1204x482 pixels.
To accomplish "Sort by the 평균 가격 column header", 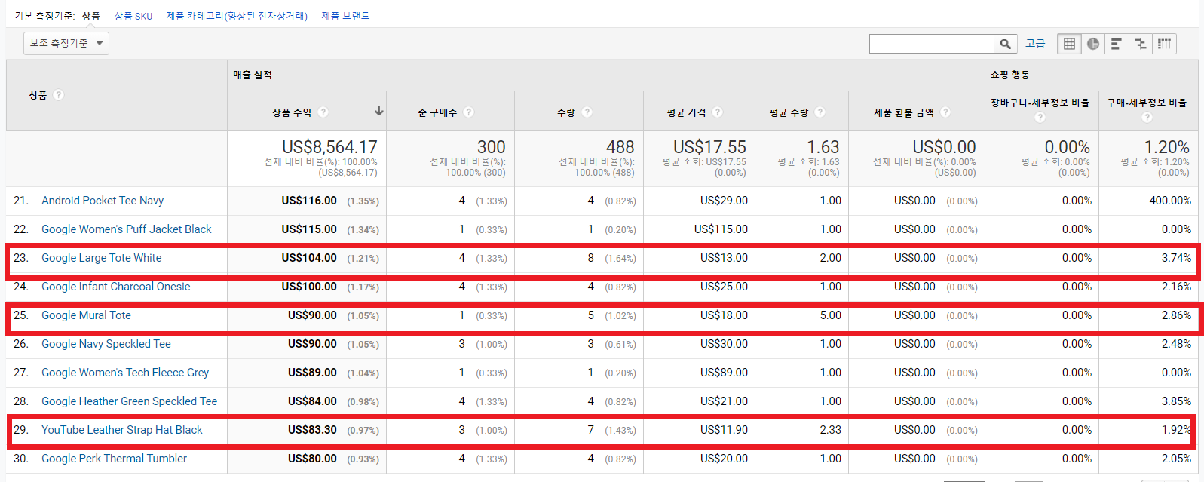I will click(x=686, y=112).
